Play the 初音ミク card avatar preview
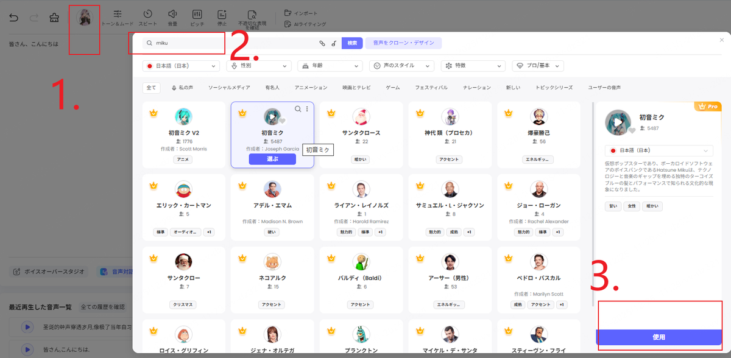The height and width of the screenshot is (358, 731). click(272, 117)
